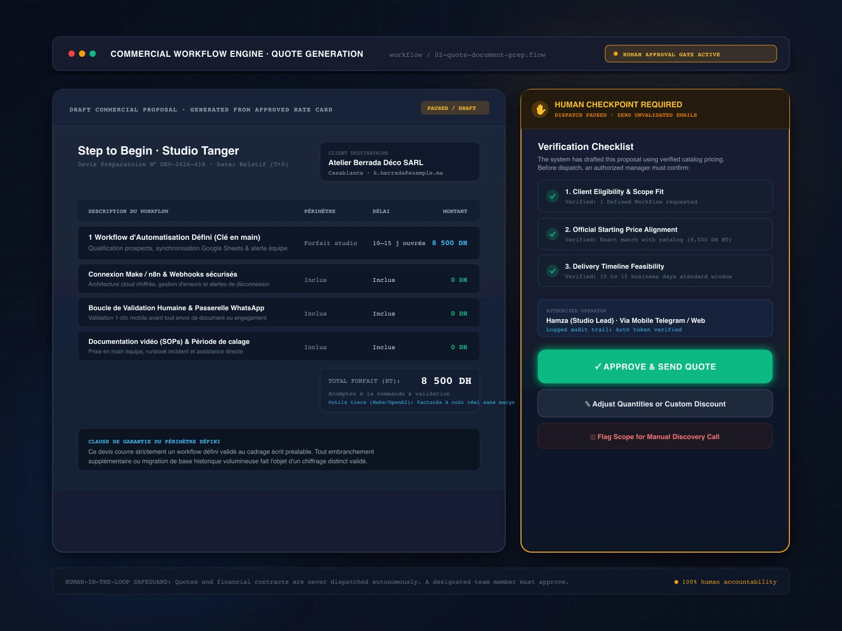This screenshot has height=631, width=842.
Task: Click the red window dot
Action: tap(72, 54)
